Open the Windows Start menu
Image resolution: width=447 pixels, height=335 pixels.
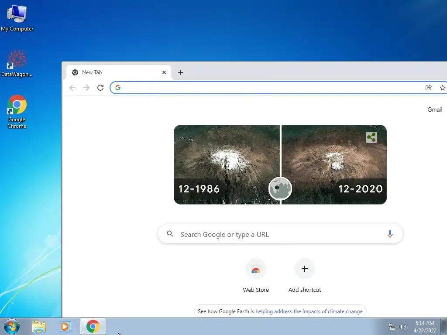(x=12, y=326)
